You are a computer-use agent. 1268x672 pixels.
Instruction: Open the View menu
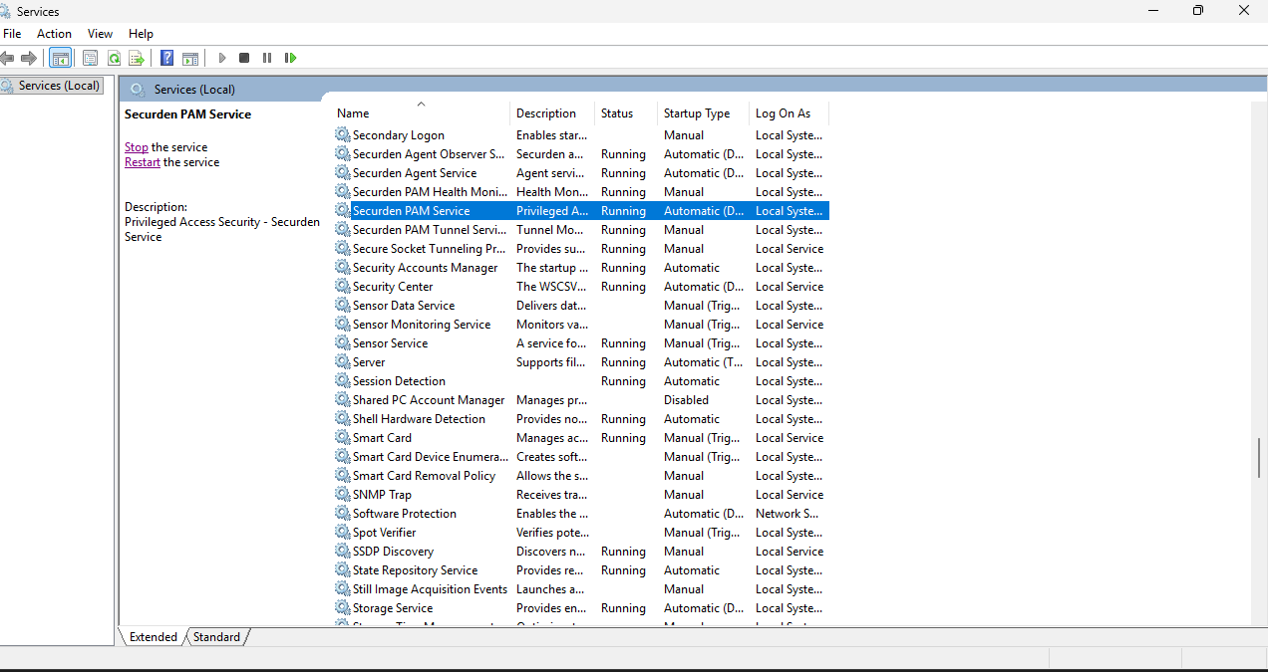(x=100, y=34)
